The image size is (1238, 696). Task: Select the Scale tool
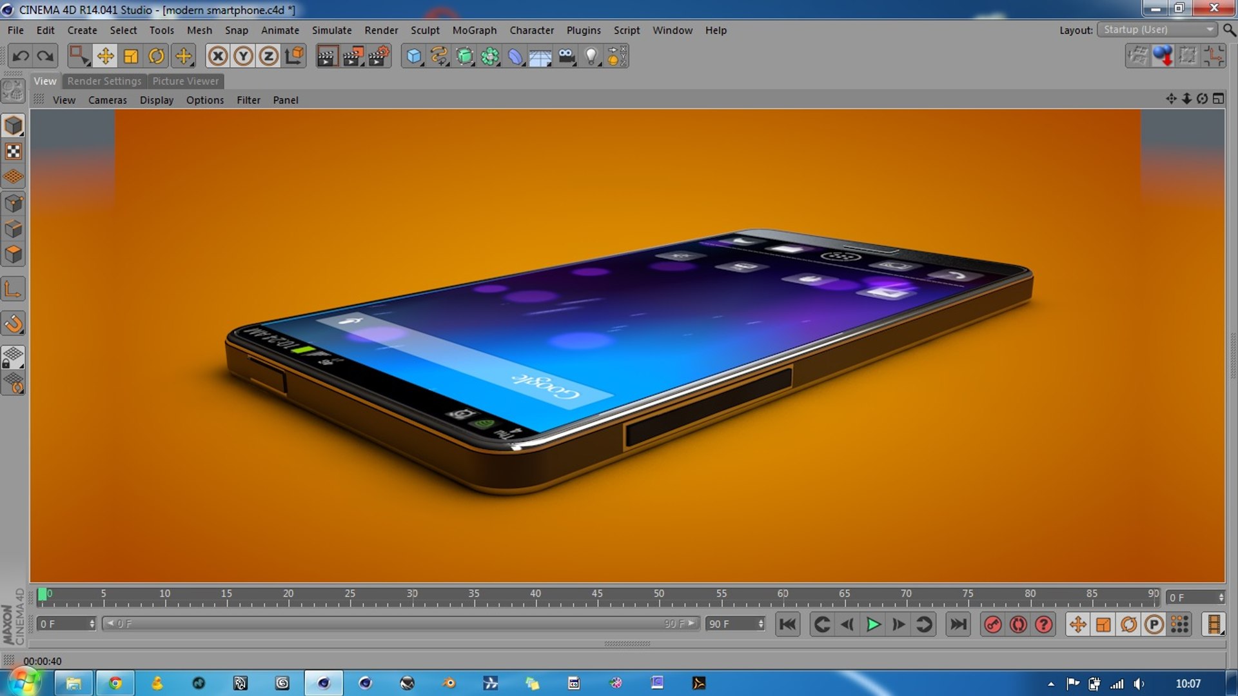(x=131, y=56)
